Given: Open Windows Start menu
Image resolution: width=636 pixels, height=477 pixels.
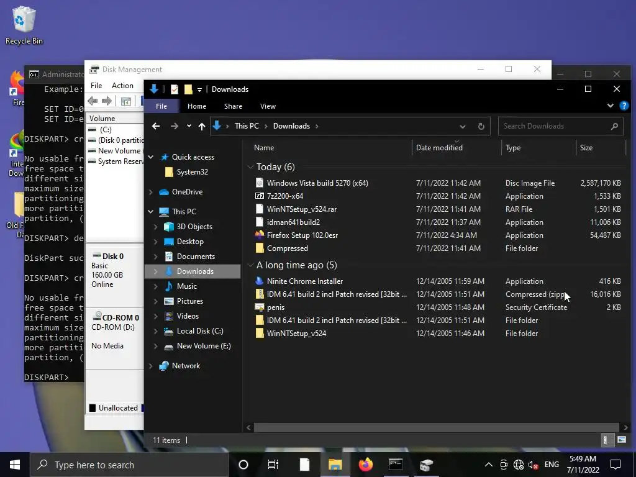Looking at the screenshot, I should (x=15, y=465).
